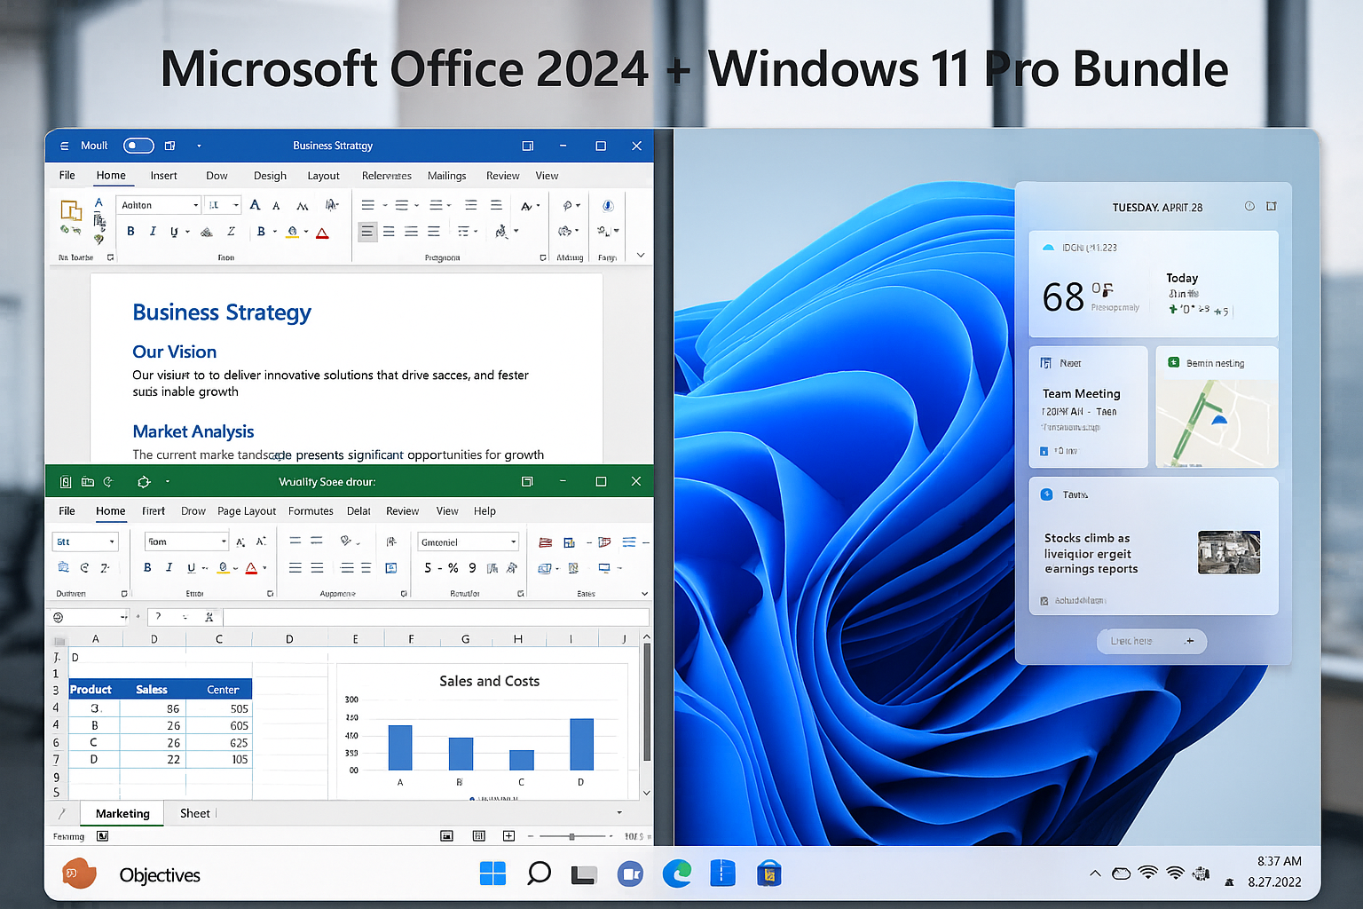Open Microsoft Edge from the taskbar

[x=677, y=874]
